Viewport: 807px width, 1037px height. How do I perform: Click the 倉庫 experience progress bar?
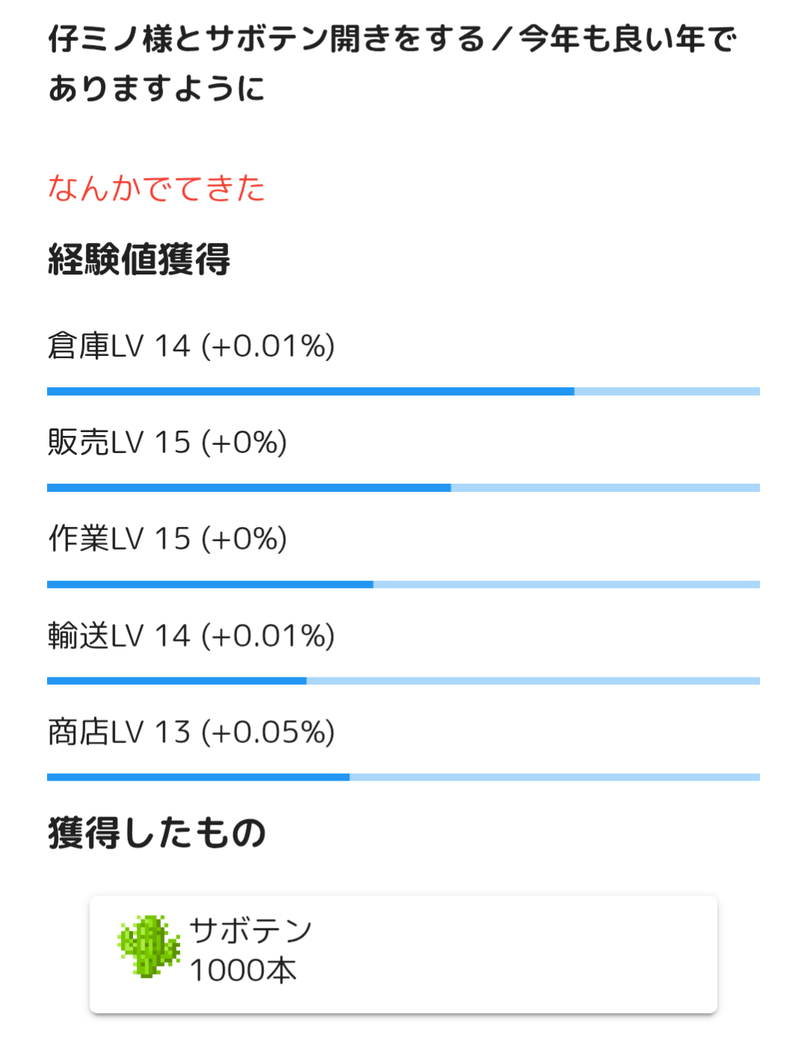pos(403,392)
